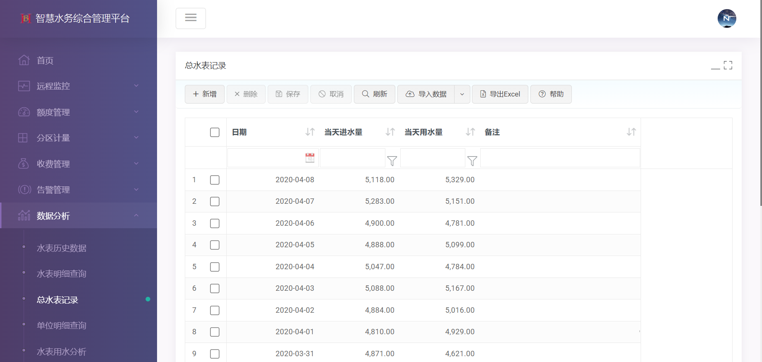Sort by the 备注 column arrows

631,132
